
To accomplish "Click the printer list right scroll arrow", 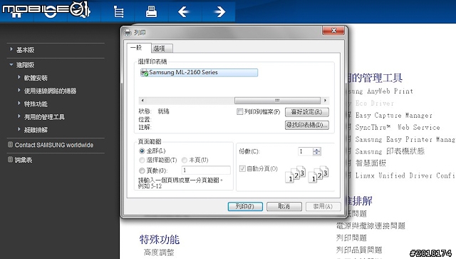I will pos(325,101).
